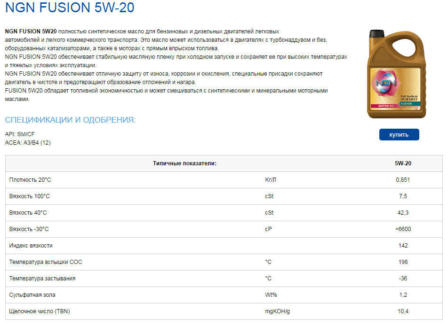Click the pour point value '-36'
The image size is (448, 325).
tap(403, 279)
